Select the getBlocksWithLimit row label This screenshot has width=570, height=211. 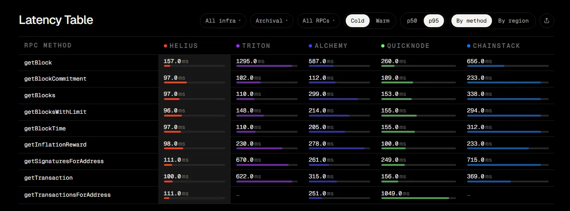pyautogui.click(x=55, y=112)
